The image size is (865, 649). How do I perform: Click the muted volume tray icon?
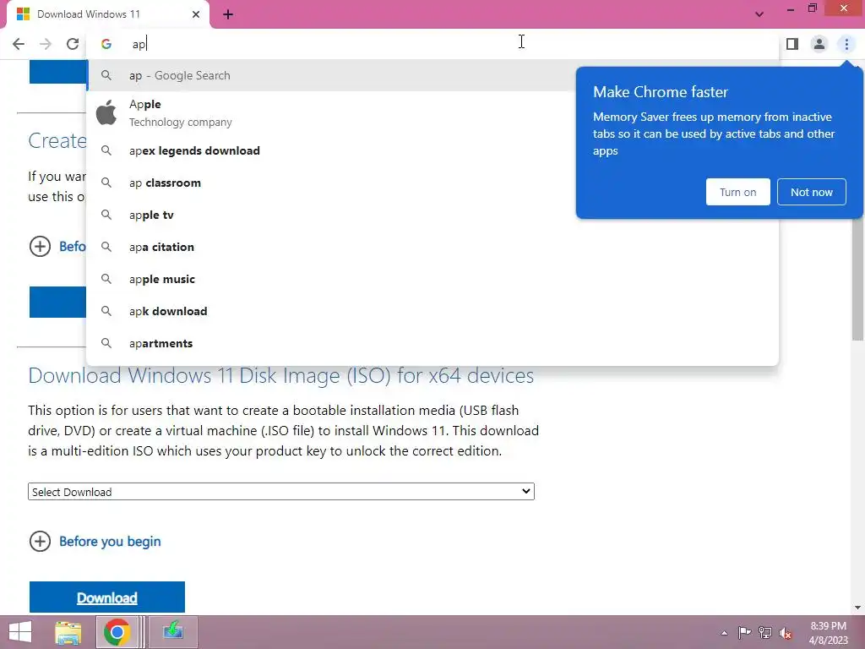pos(786,633)
